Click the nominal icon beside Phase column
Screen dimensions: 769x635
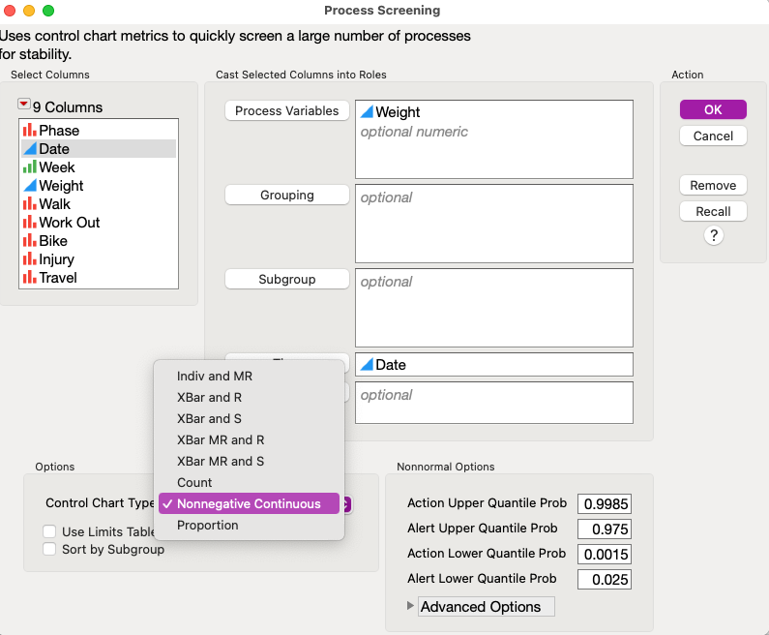coord(30,130)
